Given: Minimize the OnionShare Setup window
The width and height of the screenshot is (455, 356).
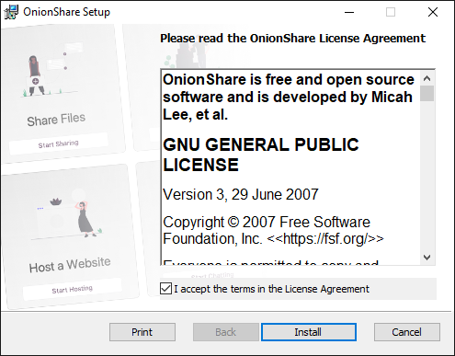Looking at the screenshot, I should (x=349, y=12).
